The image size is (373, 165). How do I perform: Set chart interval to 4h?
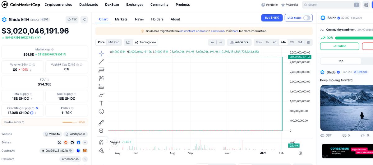[274, 42]
